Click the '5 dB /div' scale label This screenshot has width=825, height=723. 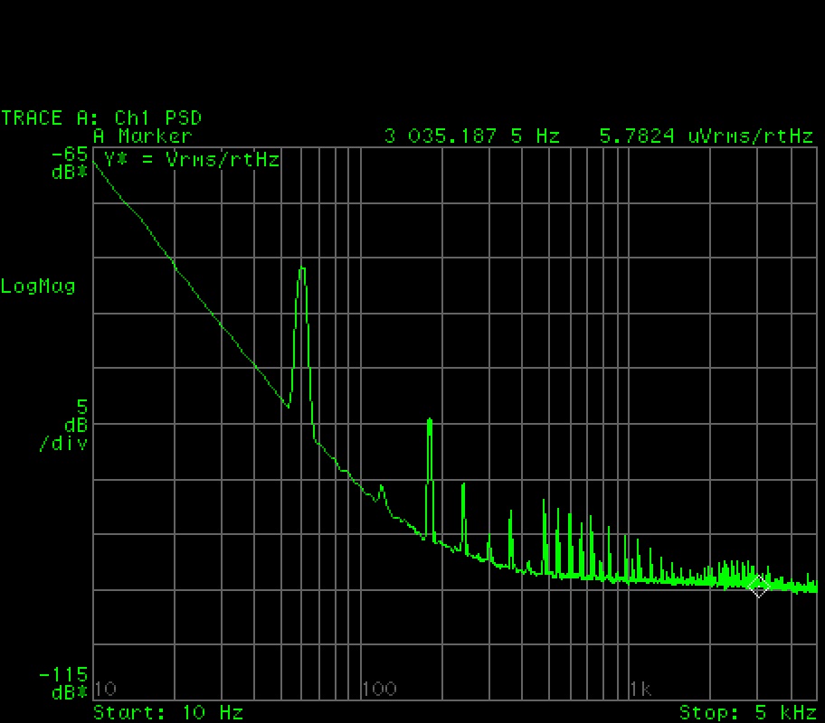[63, 425]
